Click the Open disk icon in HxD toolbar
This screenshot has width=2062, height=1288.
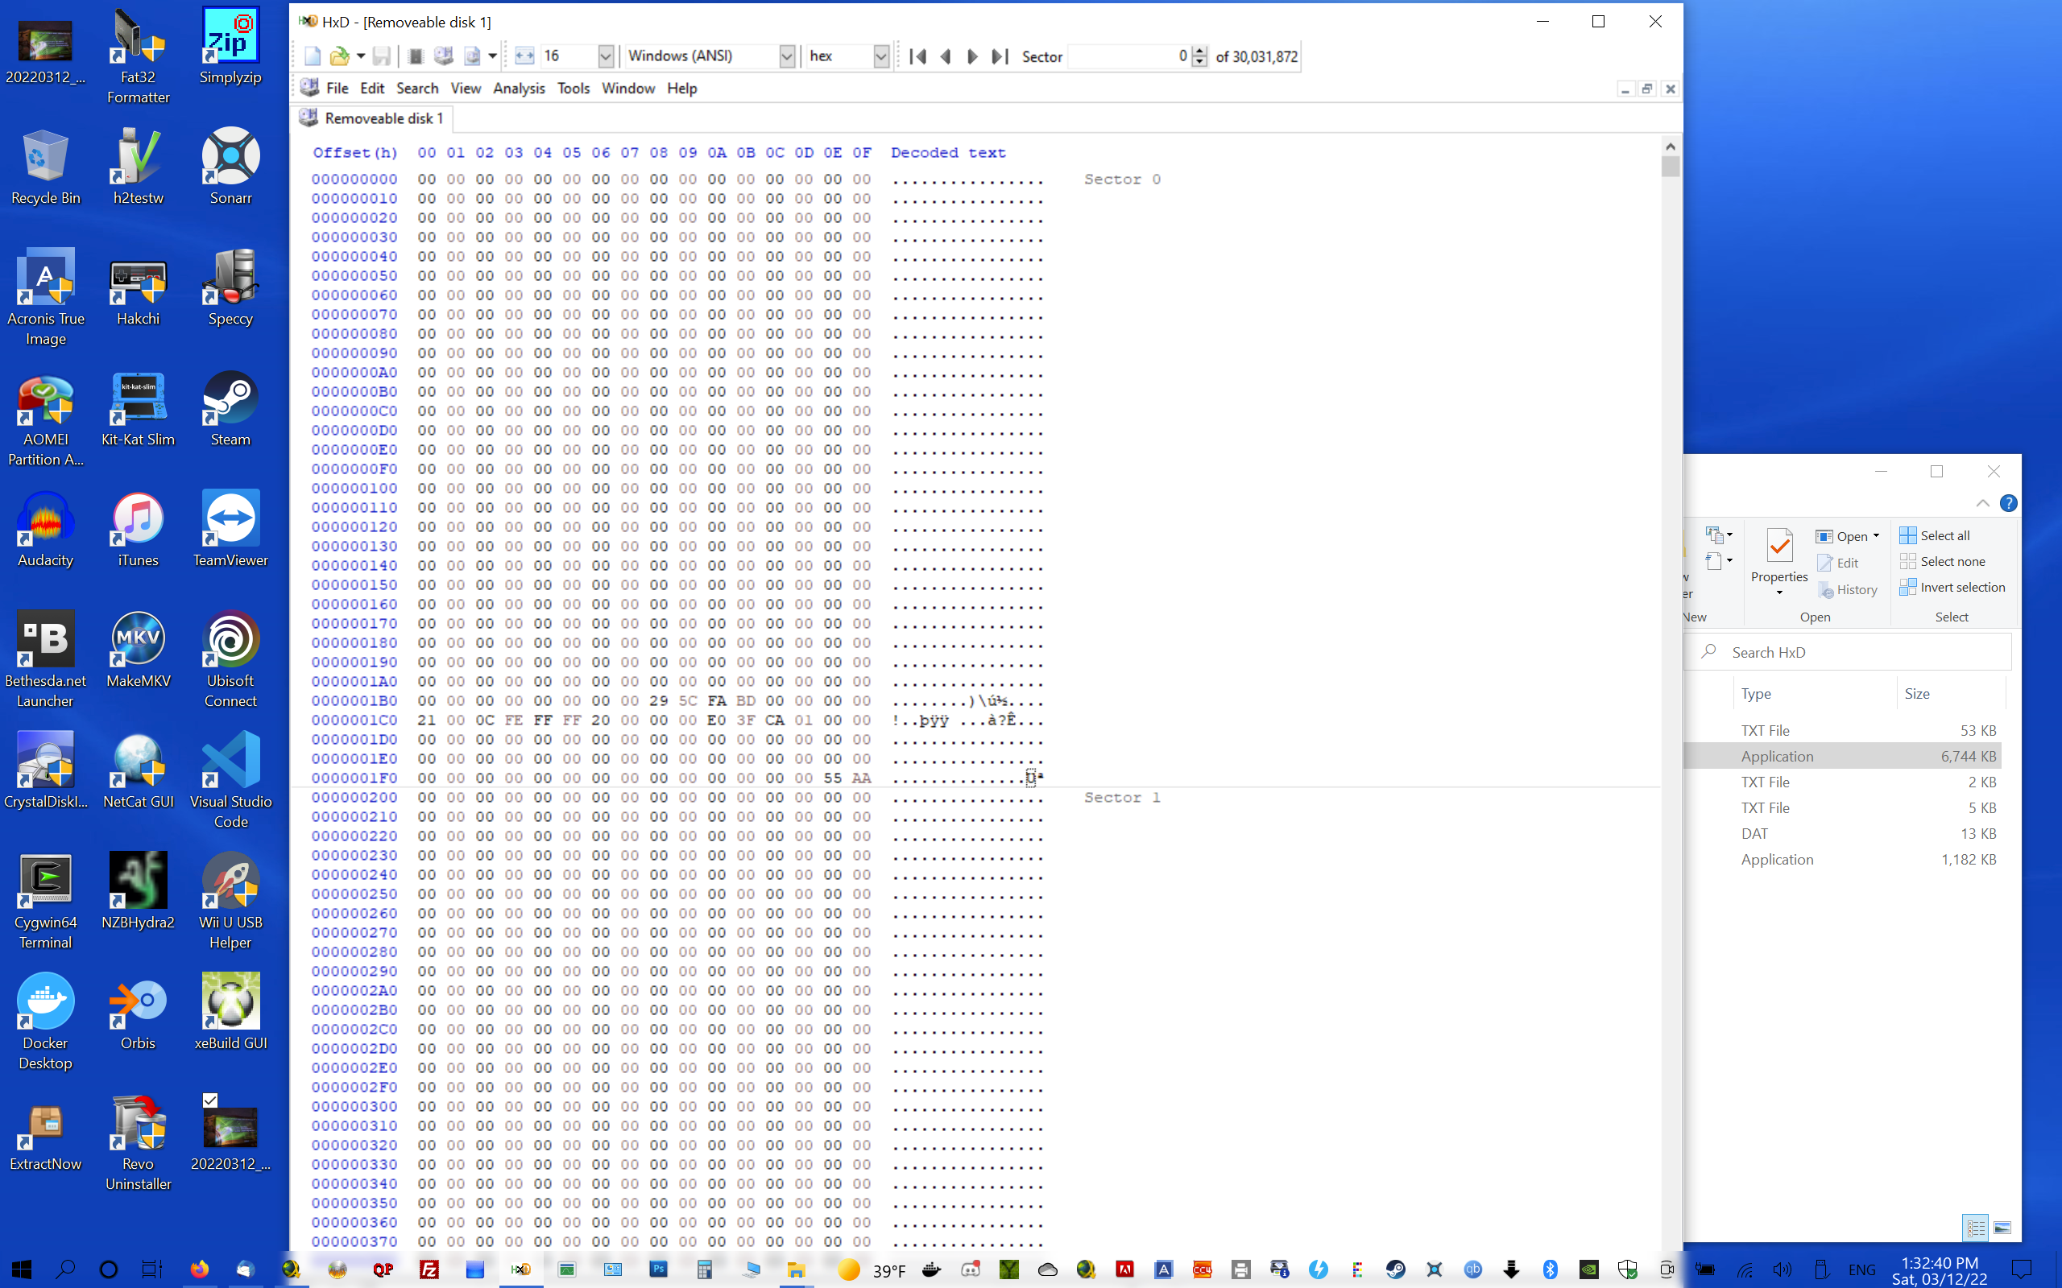443,56
